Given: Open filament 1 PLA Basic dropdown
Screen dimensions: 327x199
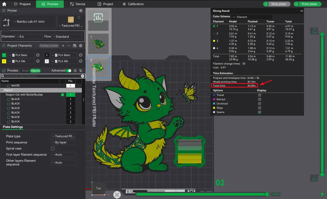Looking at the screenshot, I should (x=21, y=55).
